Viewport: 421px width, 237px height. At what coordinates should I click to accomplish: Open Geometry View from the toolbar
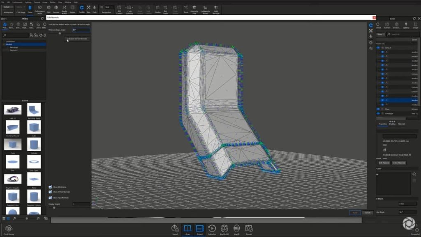click(x=194, y=8)
